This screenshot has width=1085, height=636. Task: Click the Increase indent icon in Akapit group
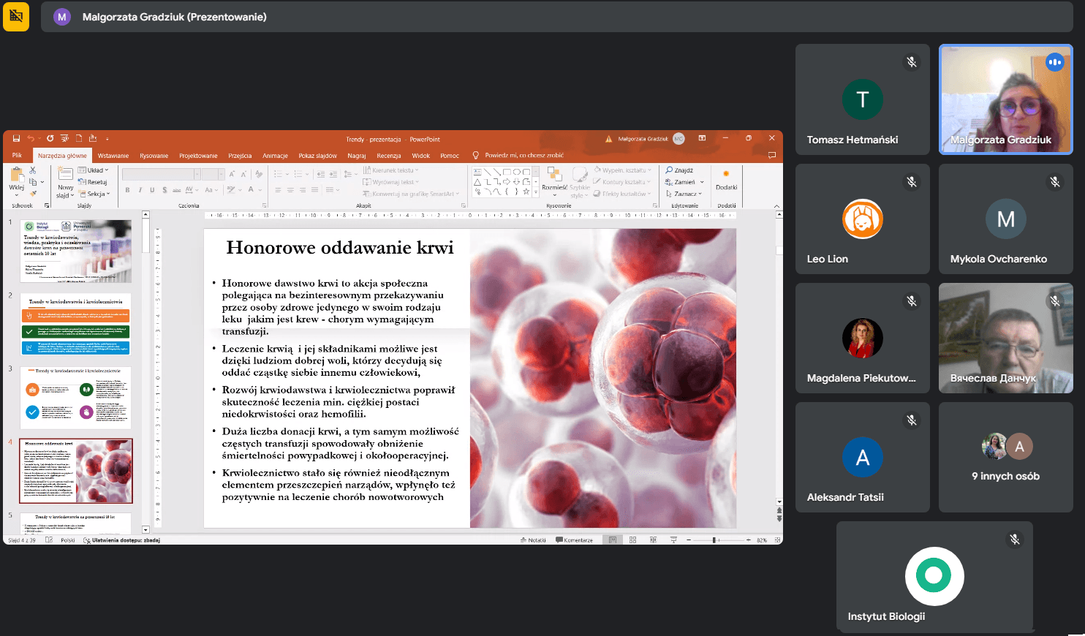coord(333,174)
